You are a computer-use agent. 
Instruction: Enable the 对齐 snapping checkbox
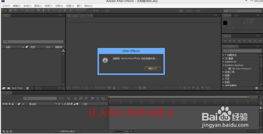103,11
